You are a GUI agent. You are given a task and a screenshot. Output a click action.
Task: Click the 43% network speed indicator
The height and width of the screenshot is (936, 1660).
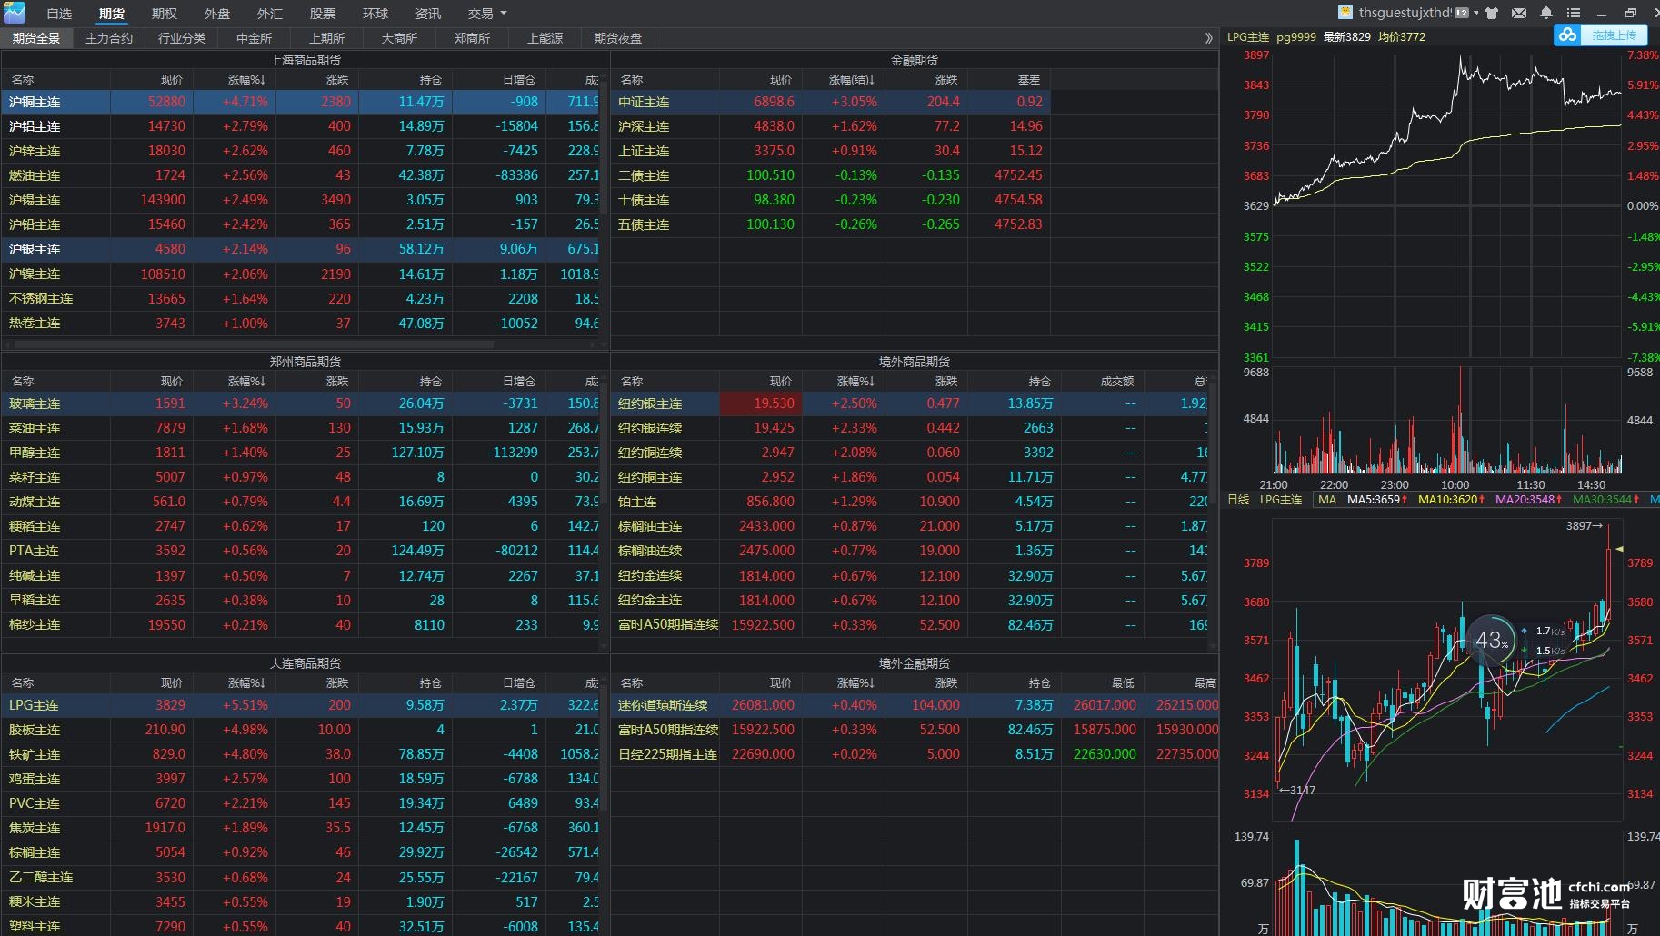tap(1491, 641)
